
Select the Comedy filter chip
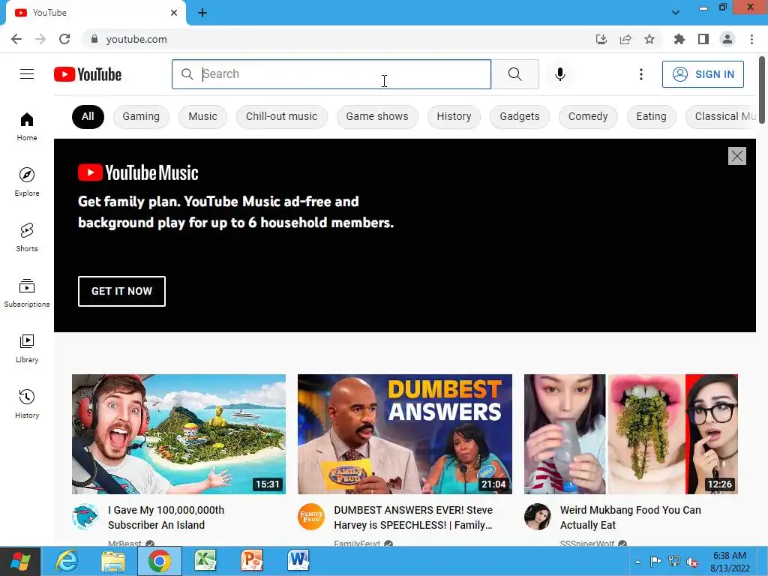(x=588, y=116)
